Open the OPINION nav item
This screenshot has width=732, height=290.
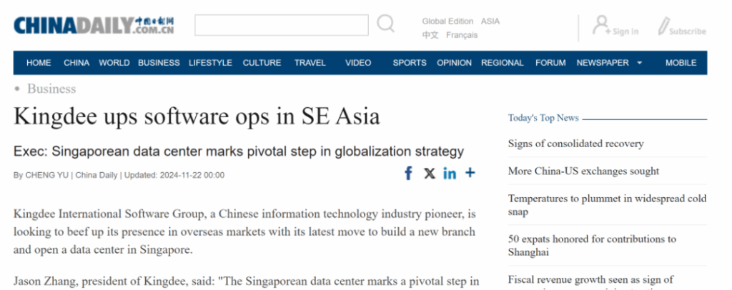tap(454, 63)
